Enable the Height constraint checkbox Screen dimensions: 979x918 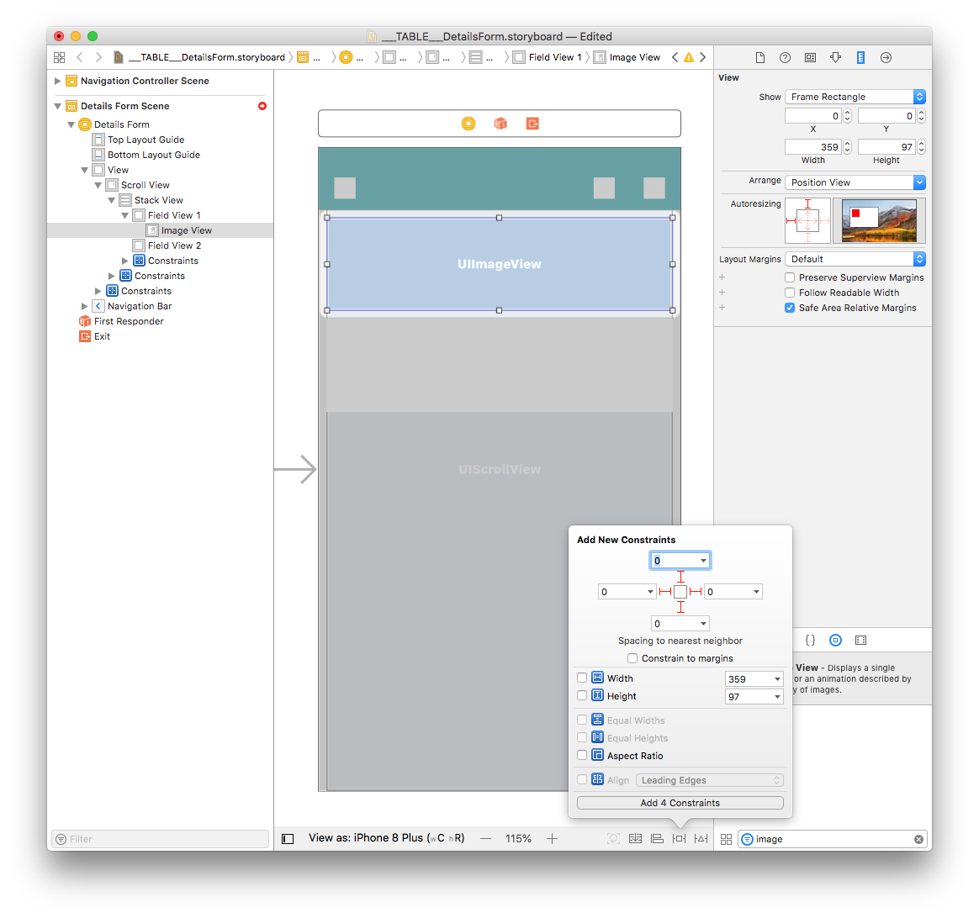point(582,695)
